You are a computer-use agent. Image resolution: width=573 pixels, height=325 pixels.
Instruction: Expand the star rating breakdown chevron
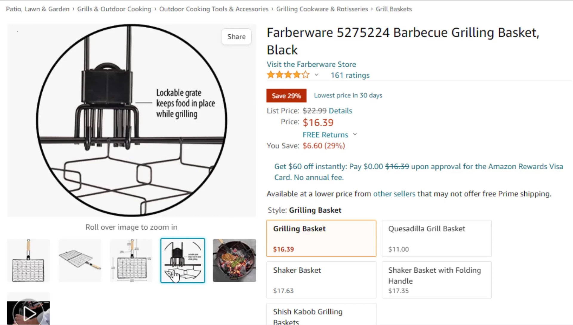click(316, 75)
